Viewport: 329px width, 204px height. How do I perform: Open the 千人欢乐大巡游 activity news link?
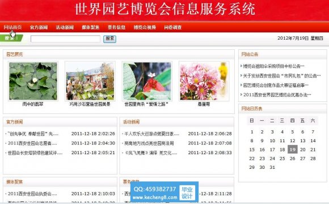[151, 134]
